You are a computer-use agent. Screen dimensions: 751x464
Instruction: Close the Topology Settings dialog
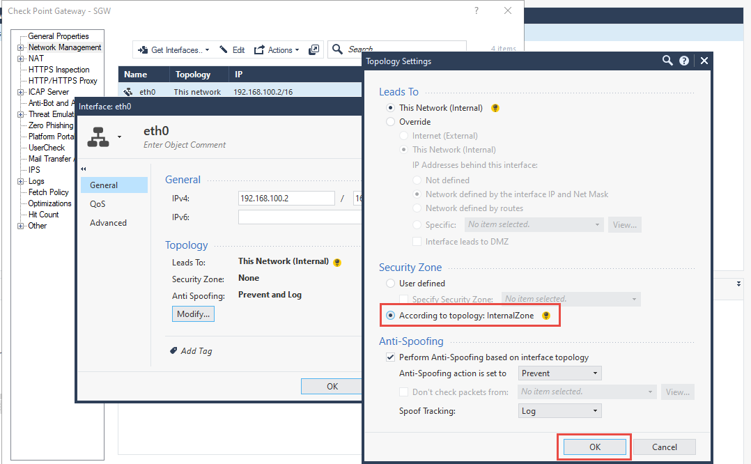click(704, 61)
